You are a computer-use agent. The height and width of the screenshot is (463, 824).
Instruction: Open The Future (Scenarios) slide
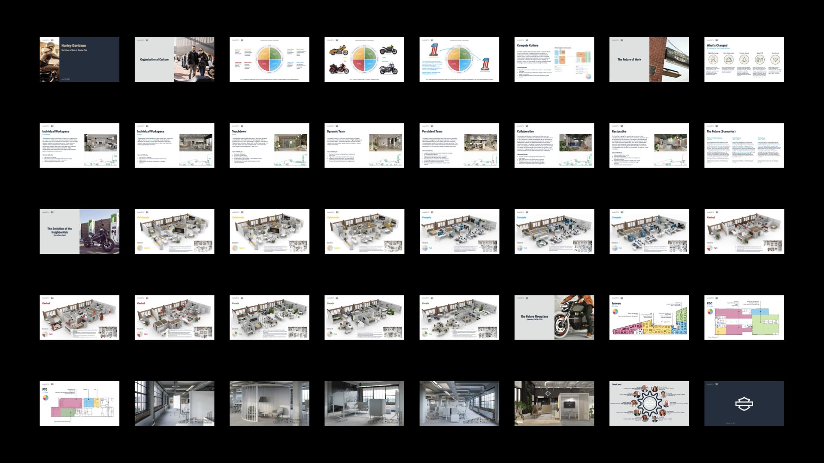click(744, 145)
